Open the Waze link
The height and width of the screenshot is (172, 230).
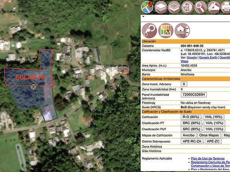pyautogui.click(x=184, y=61)
